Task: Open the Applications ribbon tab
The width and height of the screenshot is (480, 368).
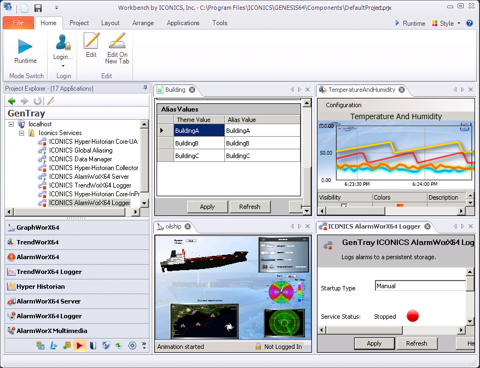Action: pyautogui.click(x=183, y=23)
